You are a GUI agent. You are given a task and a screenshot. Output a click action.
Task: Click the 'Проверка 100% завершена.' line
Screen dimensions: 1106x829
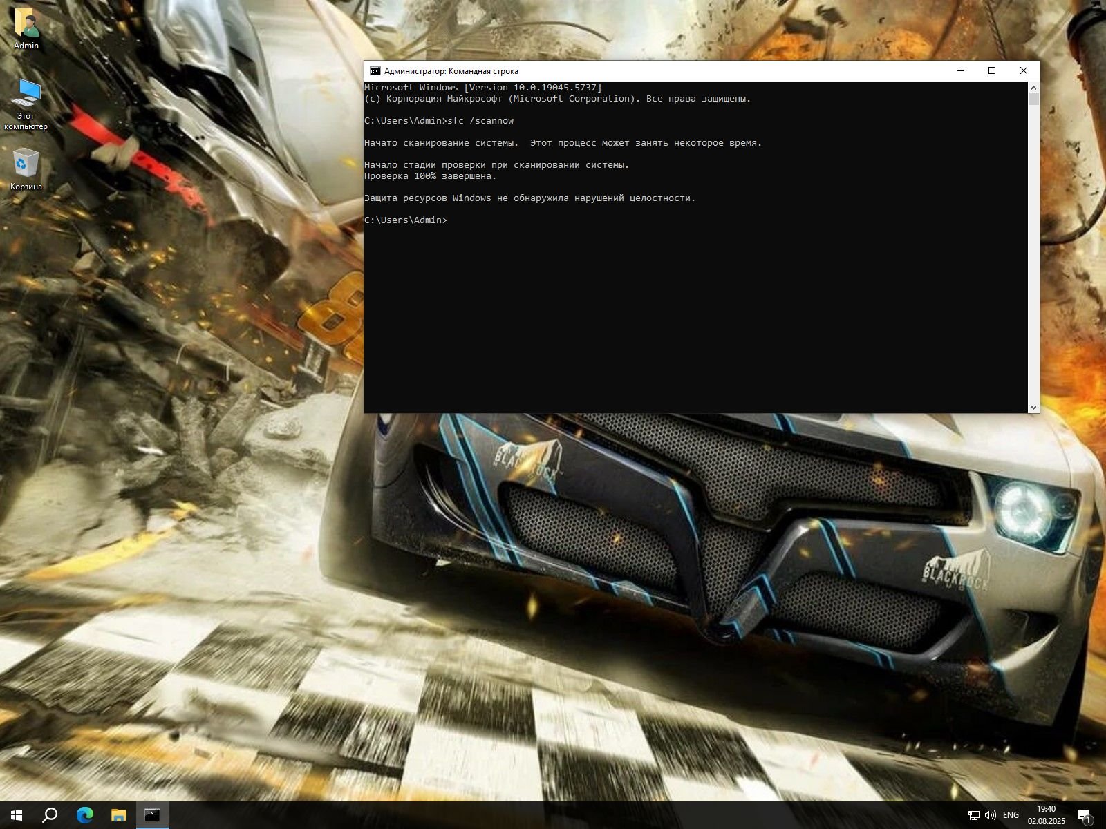[431, 176]
